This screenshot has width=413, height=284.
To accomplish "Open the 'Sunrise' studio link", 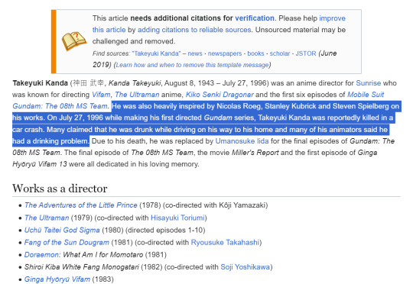I will click(368, 83).
